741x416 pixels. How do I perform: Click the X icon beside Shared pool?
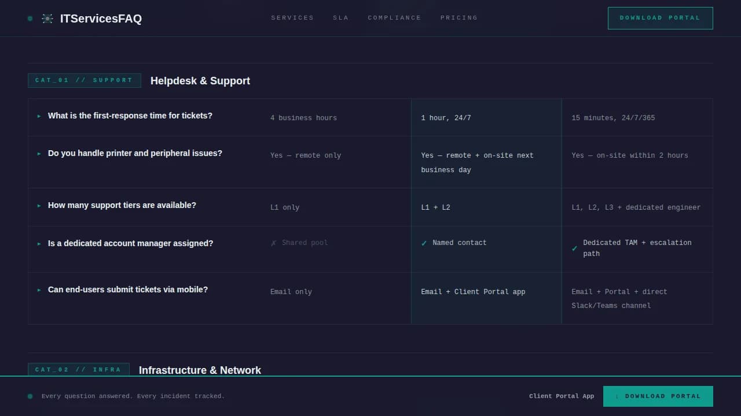point(273,243)
